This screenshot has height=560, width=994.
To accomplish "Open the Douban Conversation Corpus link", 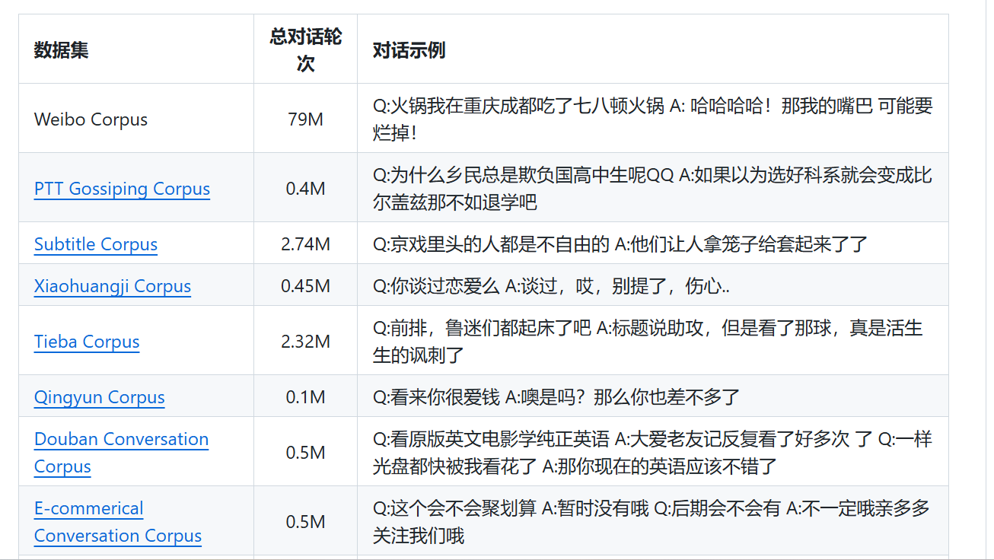I will pos(121,439).
